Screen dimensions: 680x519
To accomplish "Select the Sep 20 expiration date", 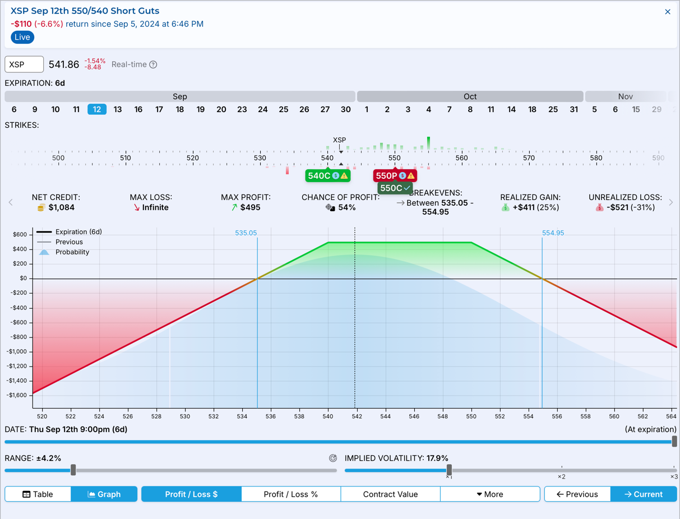I will tap(221, 109).
